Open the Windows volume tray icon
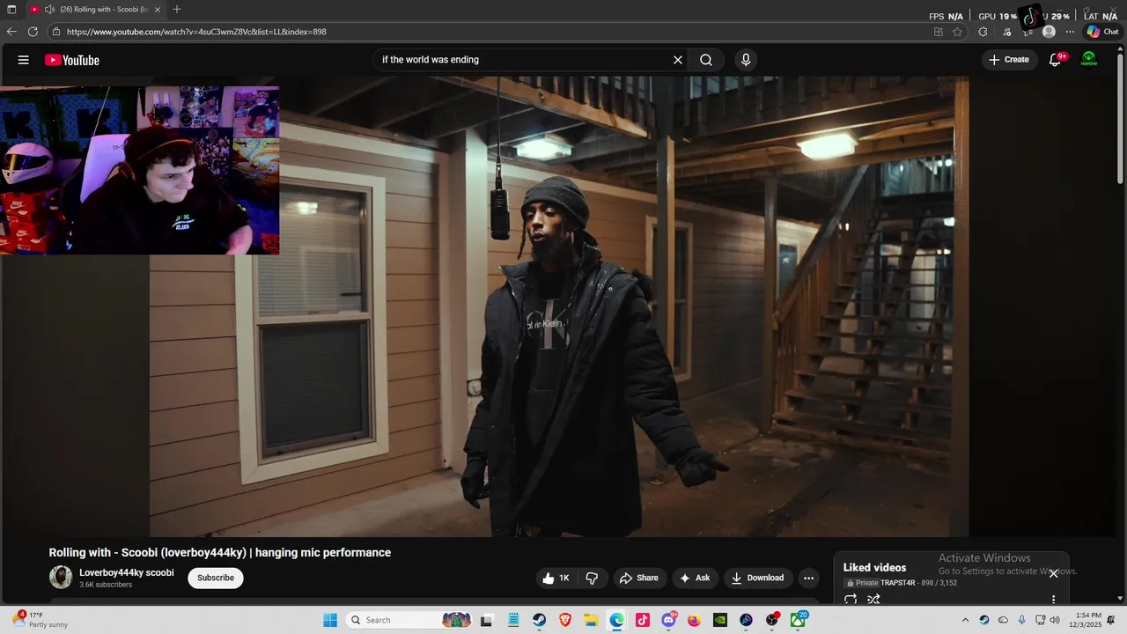 1055,620
